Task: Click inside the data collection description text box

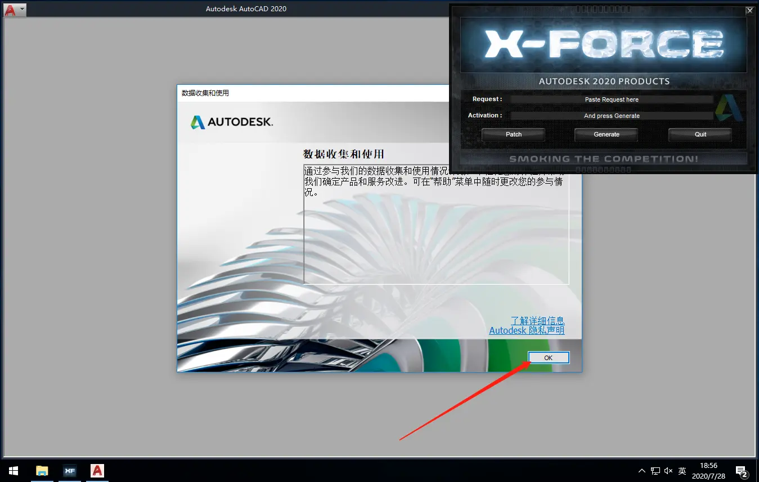Action: coord(436,224)
